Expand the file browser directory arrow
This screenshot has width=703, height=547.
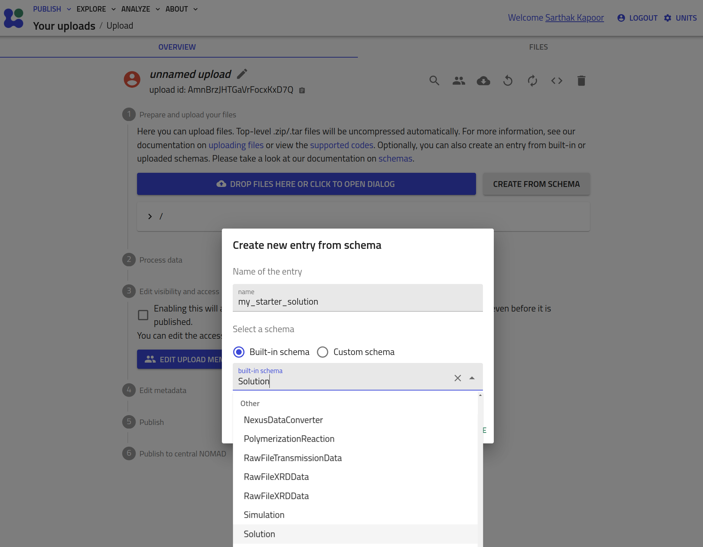(x=151, y=216)
